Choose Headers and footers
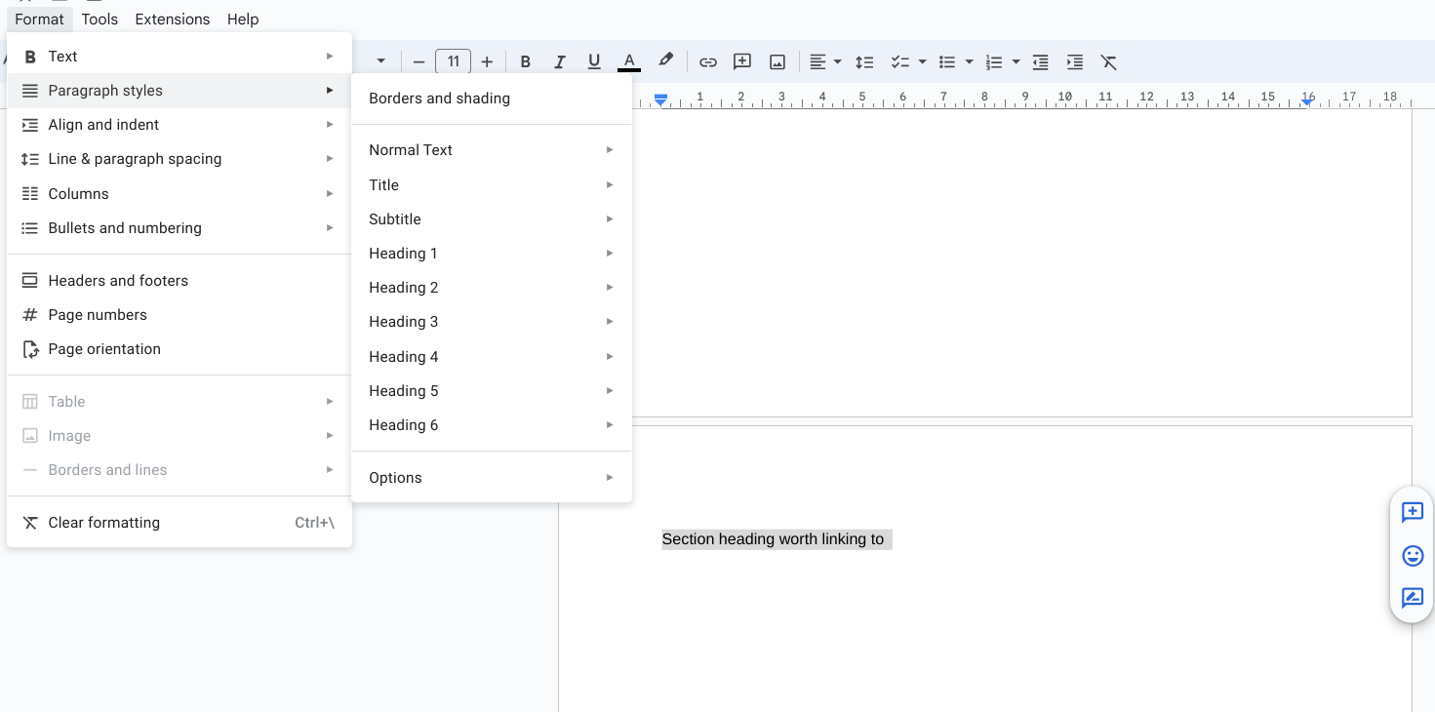Viewport: 1435px width, 712px height. coord(179,281)
